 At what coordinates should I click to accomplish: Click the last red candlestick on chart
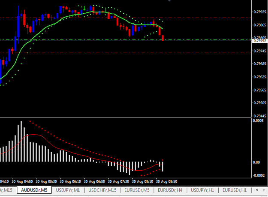point(163,38)
